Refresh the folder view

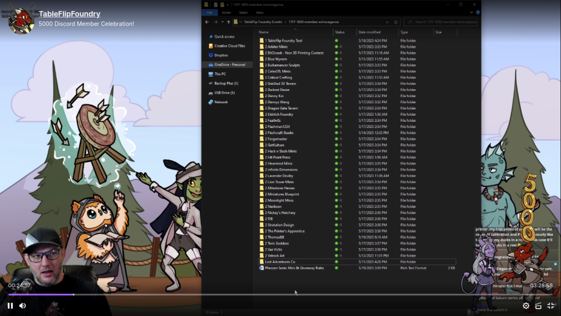[396, 22]
